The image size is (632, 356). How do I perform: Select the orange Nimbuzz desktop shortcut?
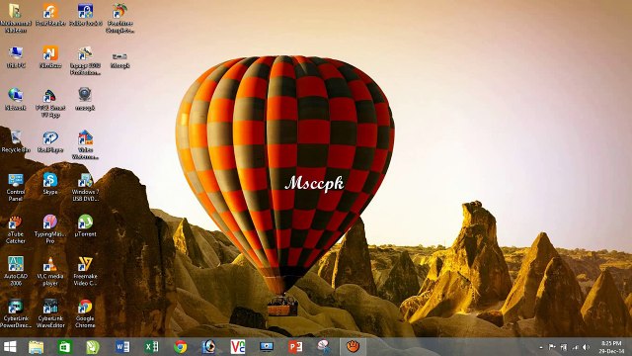(x=50, y=57)
